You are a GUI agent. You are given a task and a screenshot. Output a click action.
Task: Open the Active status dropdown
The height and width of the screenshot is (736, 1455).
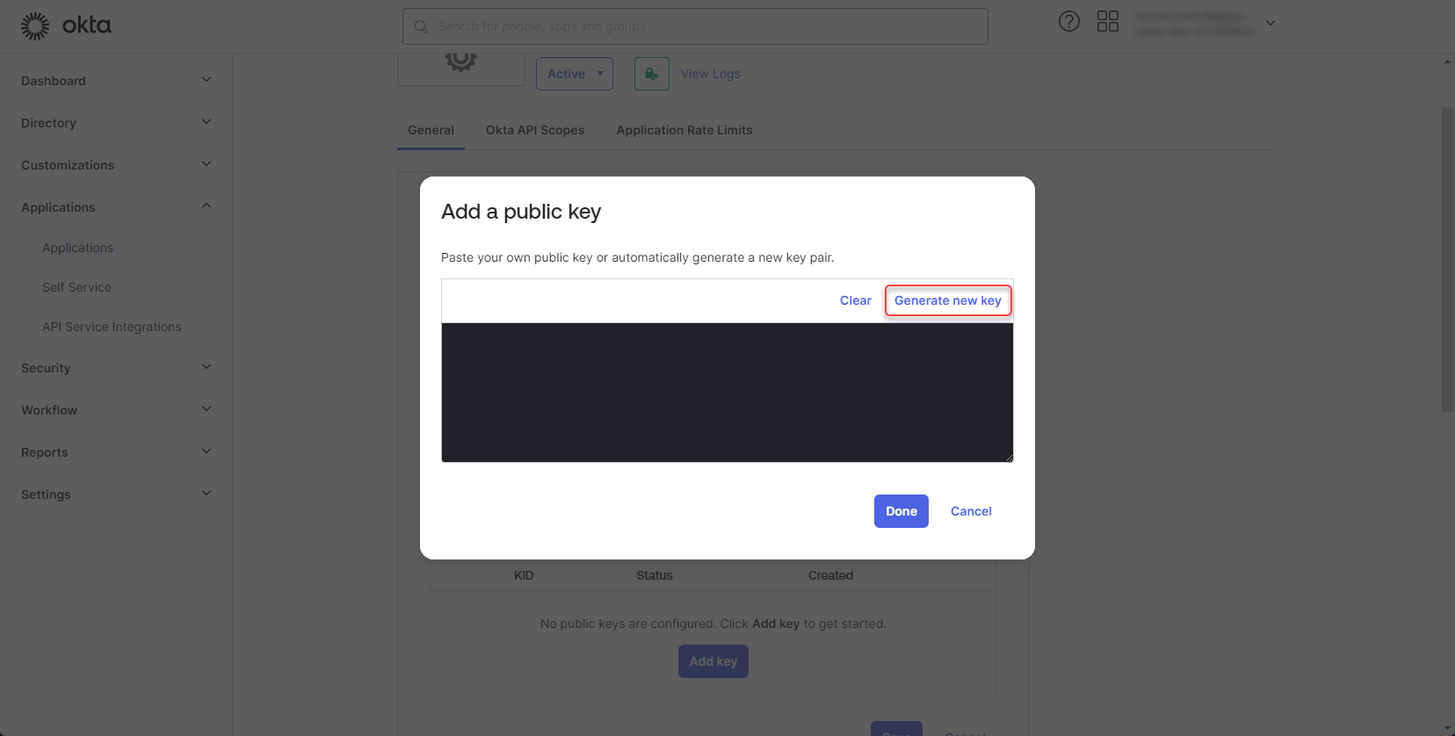(x=574, y=74)
